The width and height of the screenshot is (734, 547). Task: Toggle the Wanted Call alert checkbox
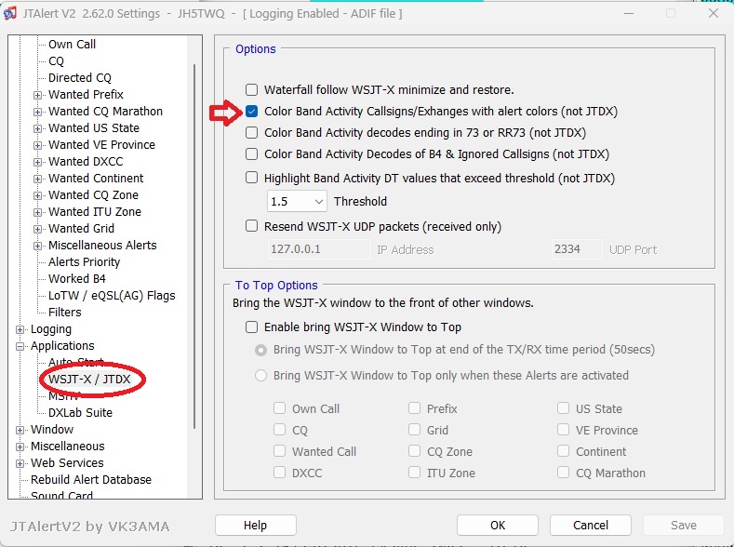point(279,451)
